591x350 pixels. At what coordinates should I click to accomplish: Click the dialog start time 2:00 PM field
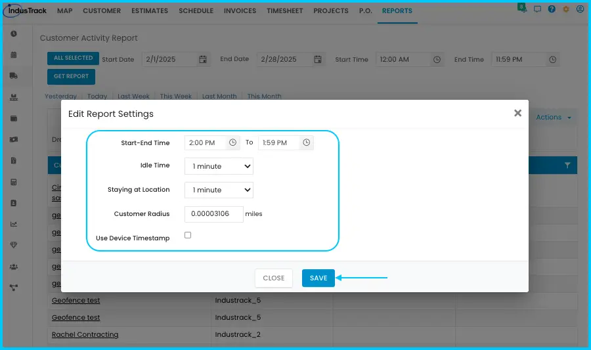point(206,142)
